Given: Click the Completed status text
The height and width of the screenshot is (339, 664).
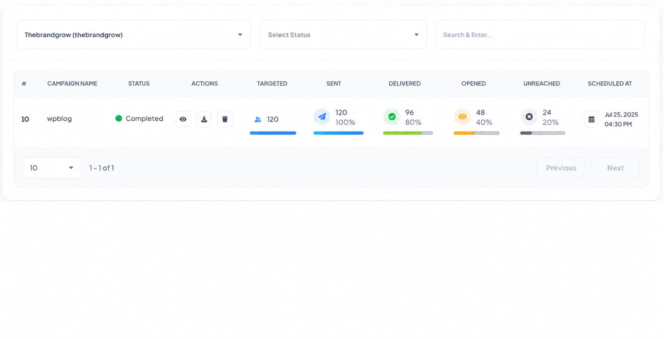Looking at the screenshot, I should point(145,119).
